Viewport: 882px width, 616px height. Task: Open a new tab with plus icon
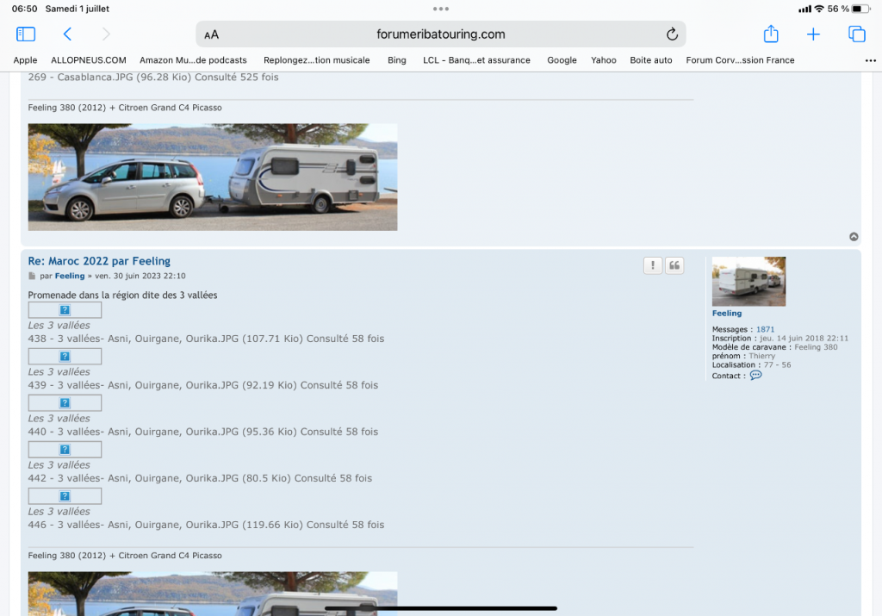pos(813,34)
